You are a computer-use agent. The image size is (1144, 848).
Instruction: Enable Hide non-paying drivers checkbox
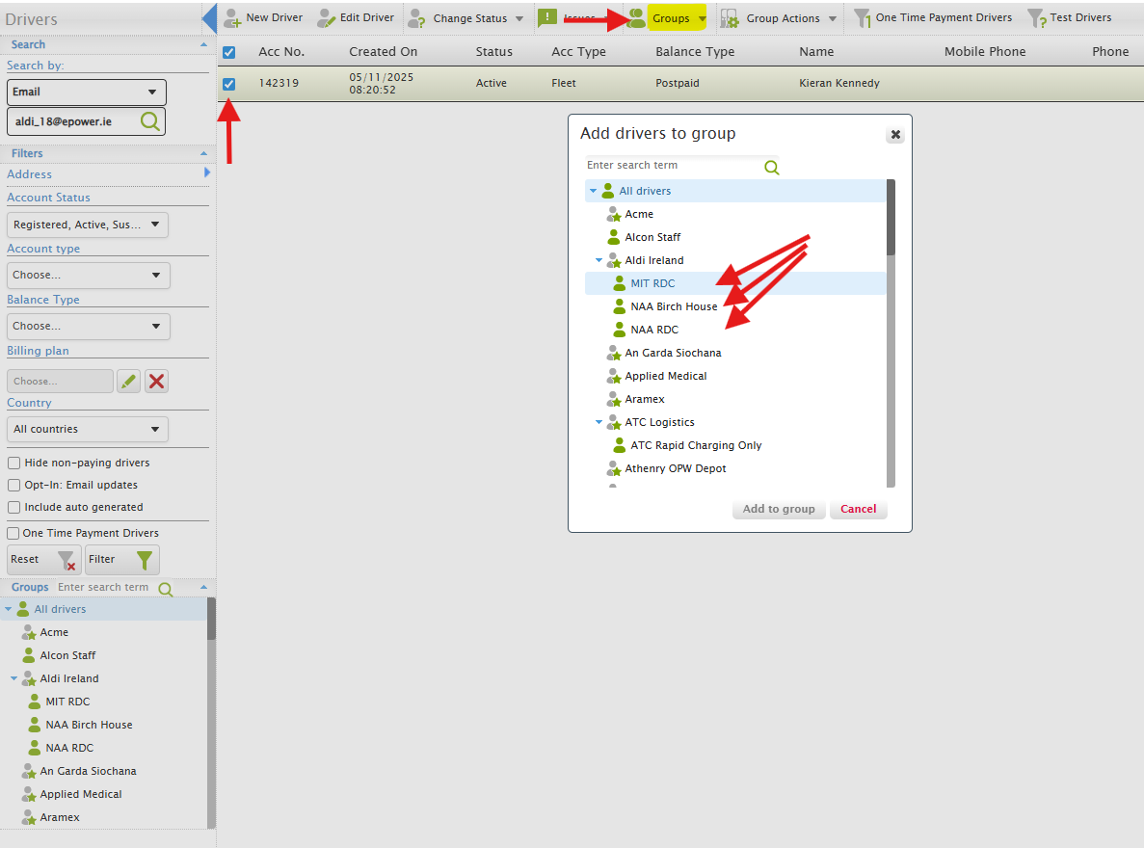(x=14, y=464)
